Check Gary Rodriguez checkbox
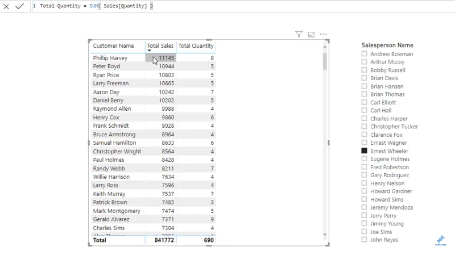Screen dimensions: 455x255 pos(364,175)
